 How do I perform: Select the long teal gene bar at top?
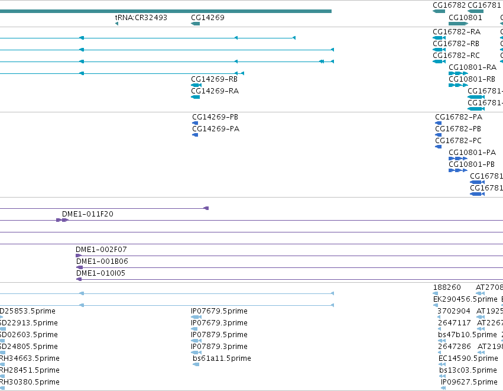(x=165, y=11)
